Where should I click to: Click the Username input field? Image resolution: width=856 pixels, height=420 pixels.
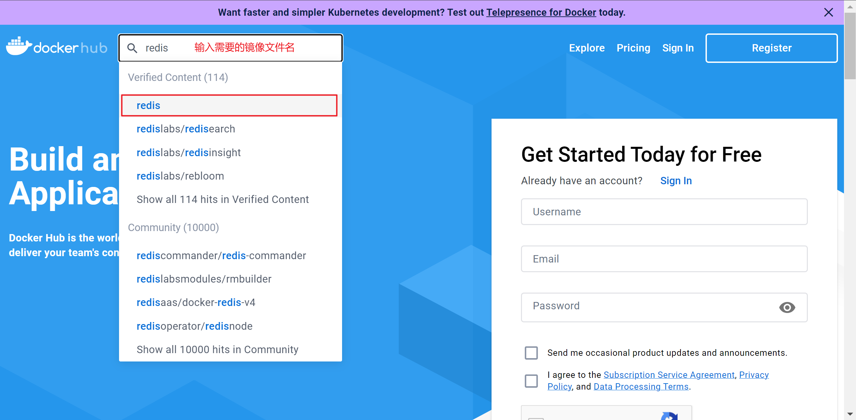pyautogui.click(x=664, y=211)
